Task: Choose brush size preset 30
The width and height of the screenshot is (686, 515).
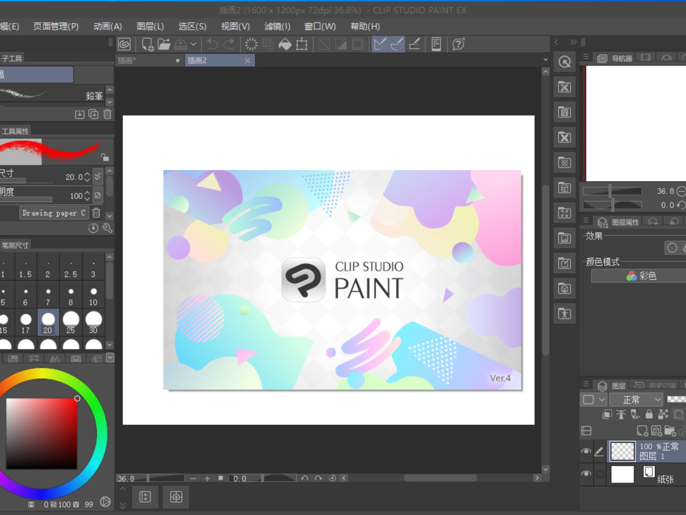Action: point(93,322)
